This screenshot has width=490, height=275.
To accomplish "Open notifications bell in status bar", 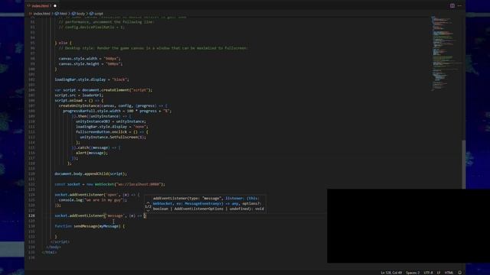I will (x=459, y=273).
